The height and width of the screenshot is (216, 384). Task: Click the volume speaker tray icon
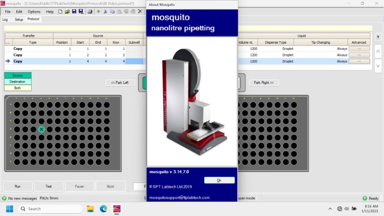(346, 209)
